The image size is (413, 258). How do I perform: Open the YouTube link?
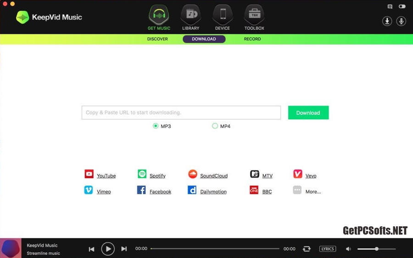coord(106,176)
